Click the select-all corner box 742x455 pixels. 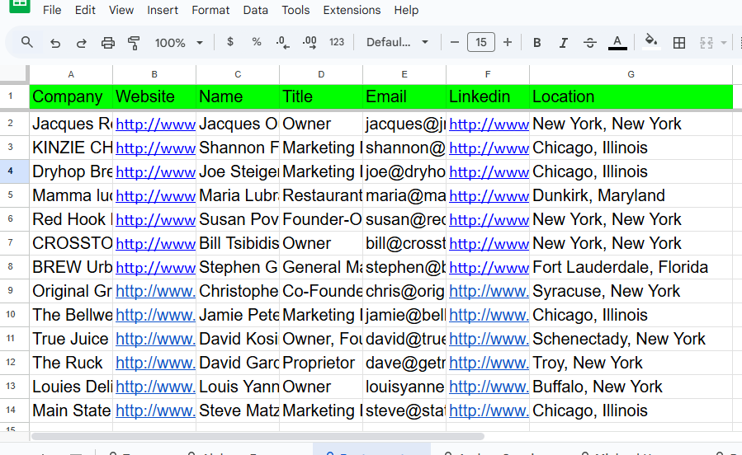[x=14, y=74]
